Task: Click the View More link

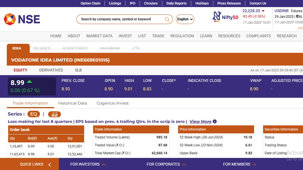Action: coord(200,121)
